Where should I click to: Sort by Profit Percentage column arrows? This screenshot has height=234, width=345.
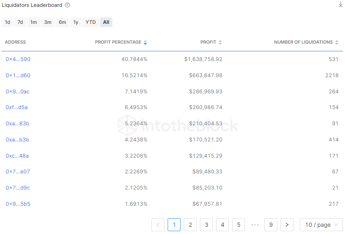click(145, 42)
